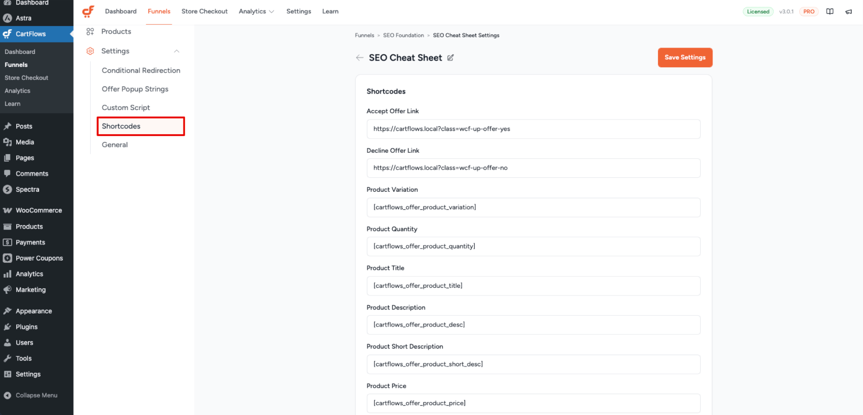Click the Payments icon
The width and height of the screenshot is (863, 415).
coord(7,242)
